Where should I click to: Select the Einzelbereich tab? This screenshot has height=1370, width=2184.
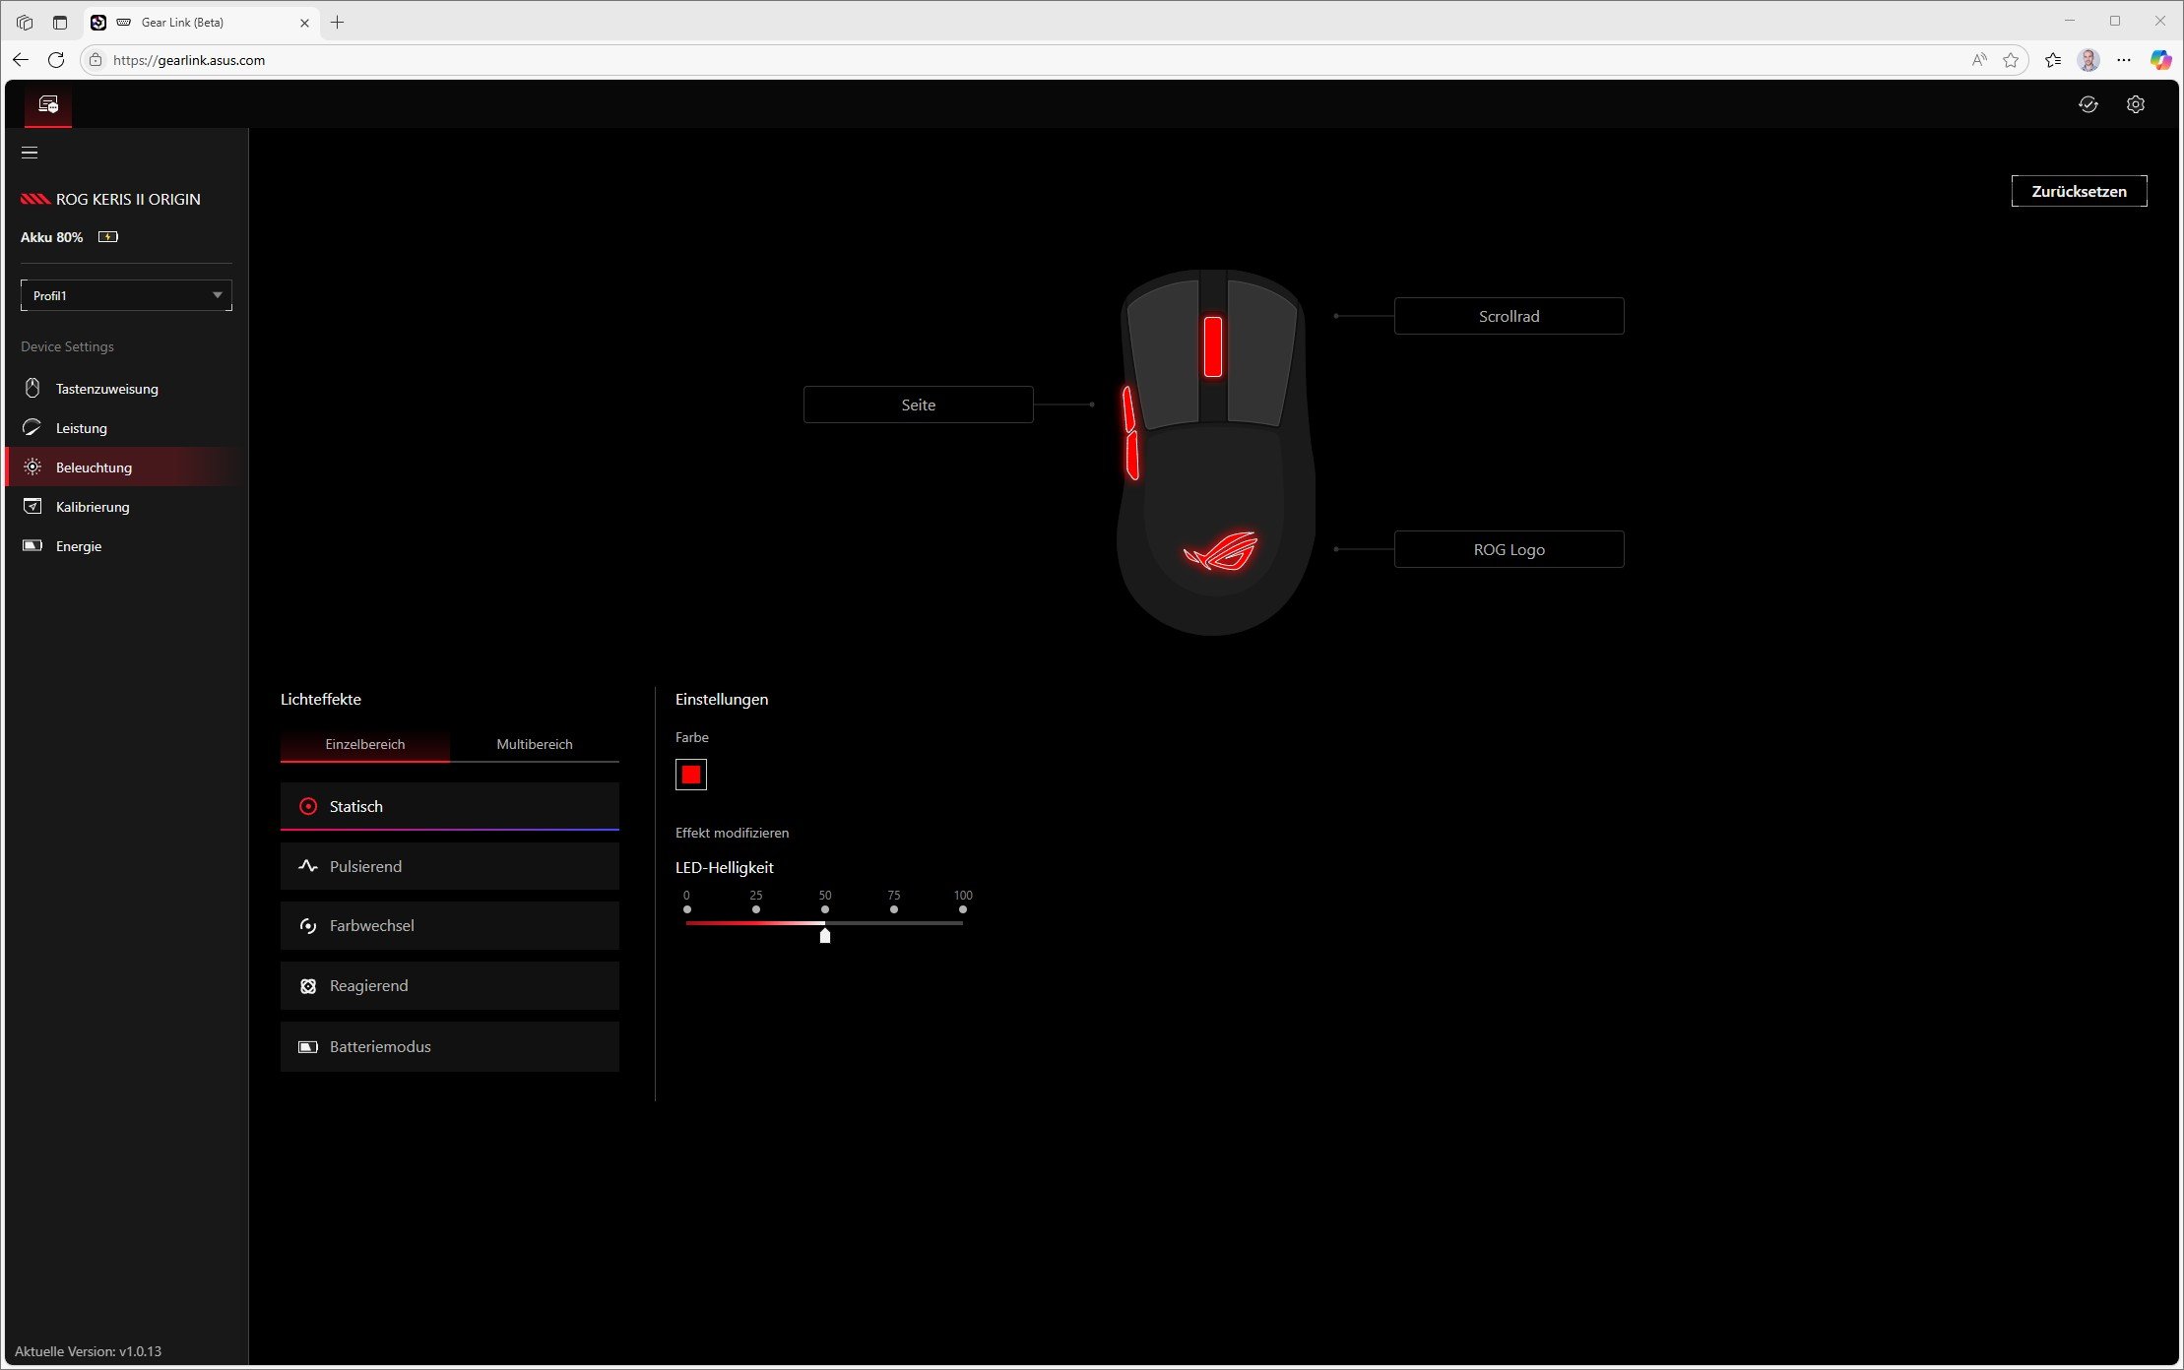364,744
